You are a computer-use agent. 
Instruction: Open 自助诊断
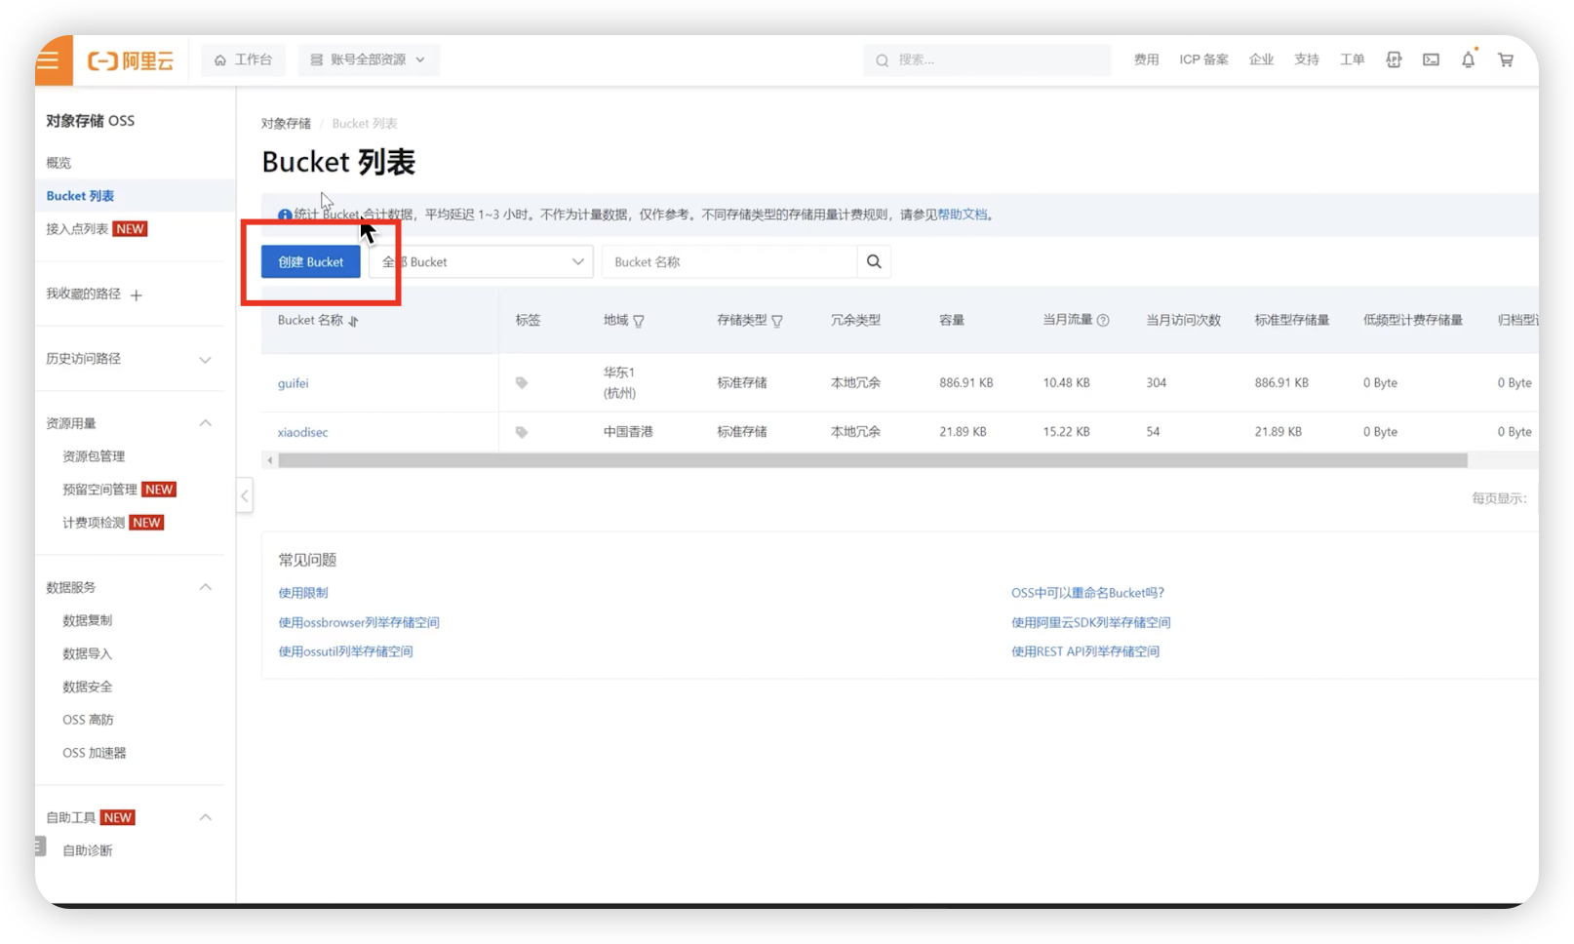tap(87, 850)
